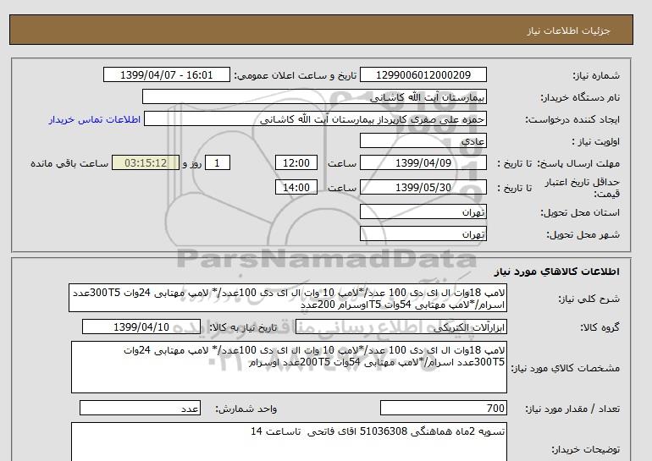Click the label مهلت ارسال پاسخ
This screenshot has height=461, width=652.
click(579, 163)
